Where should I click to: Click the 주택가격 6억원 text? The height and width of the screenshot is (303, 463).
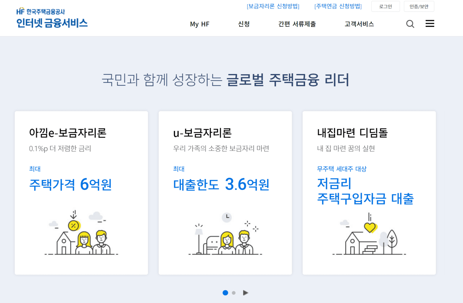click(x=70, y=184)
